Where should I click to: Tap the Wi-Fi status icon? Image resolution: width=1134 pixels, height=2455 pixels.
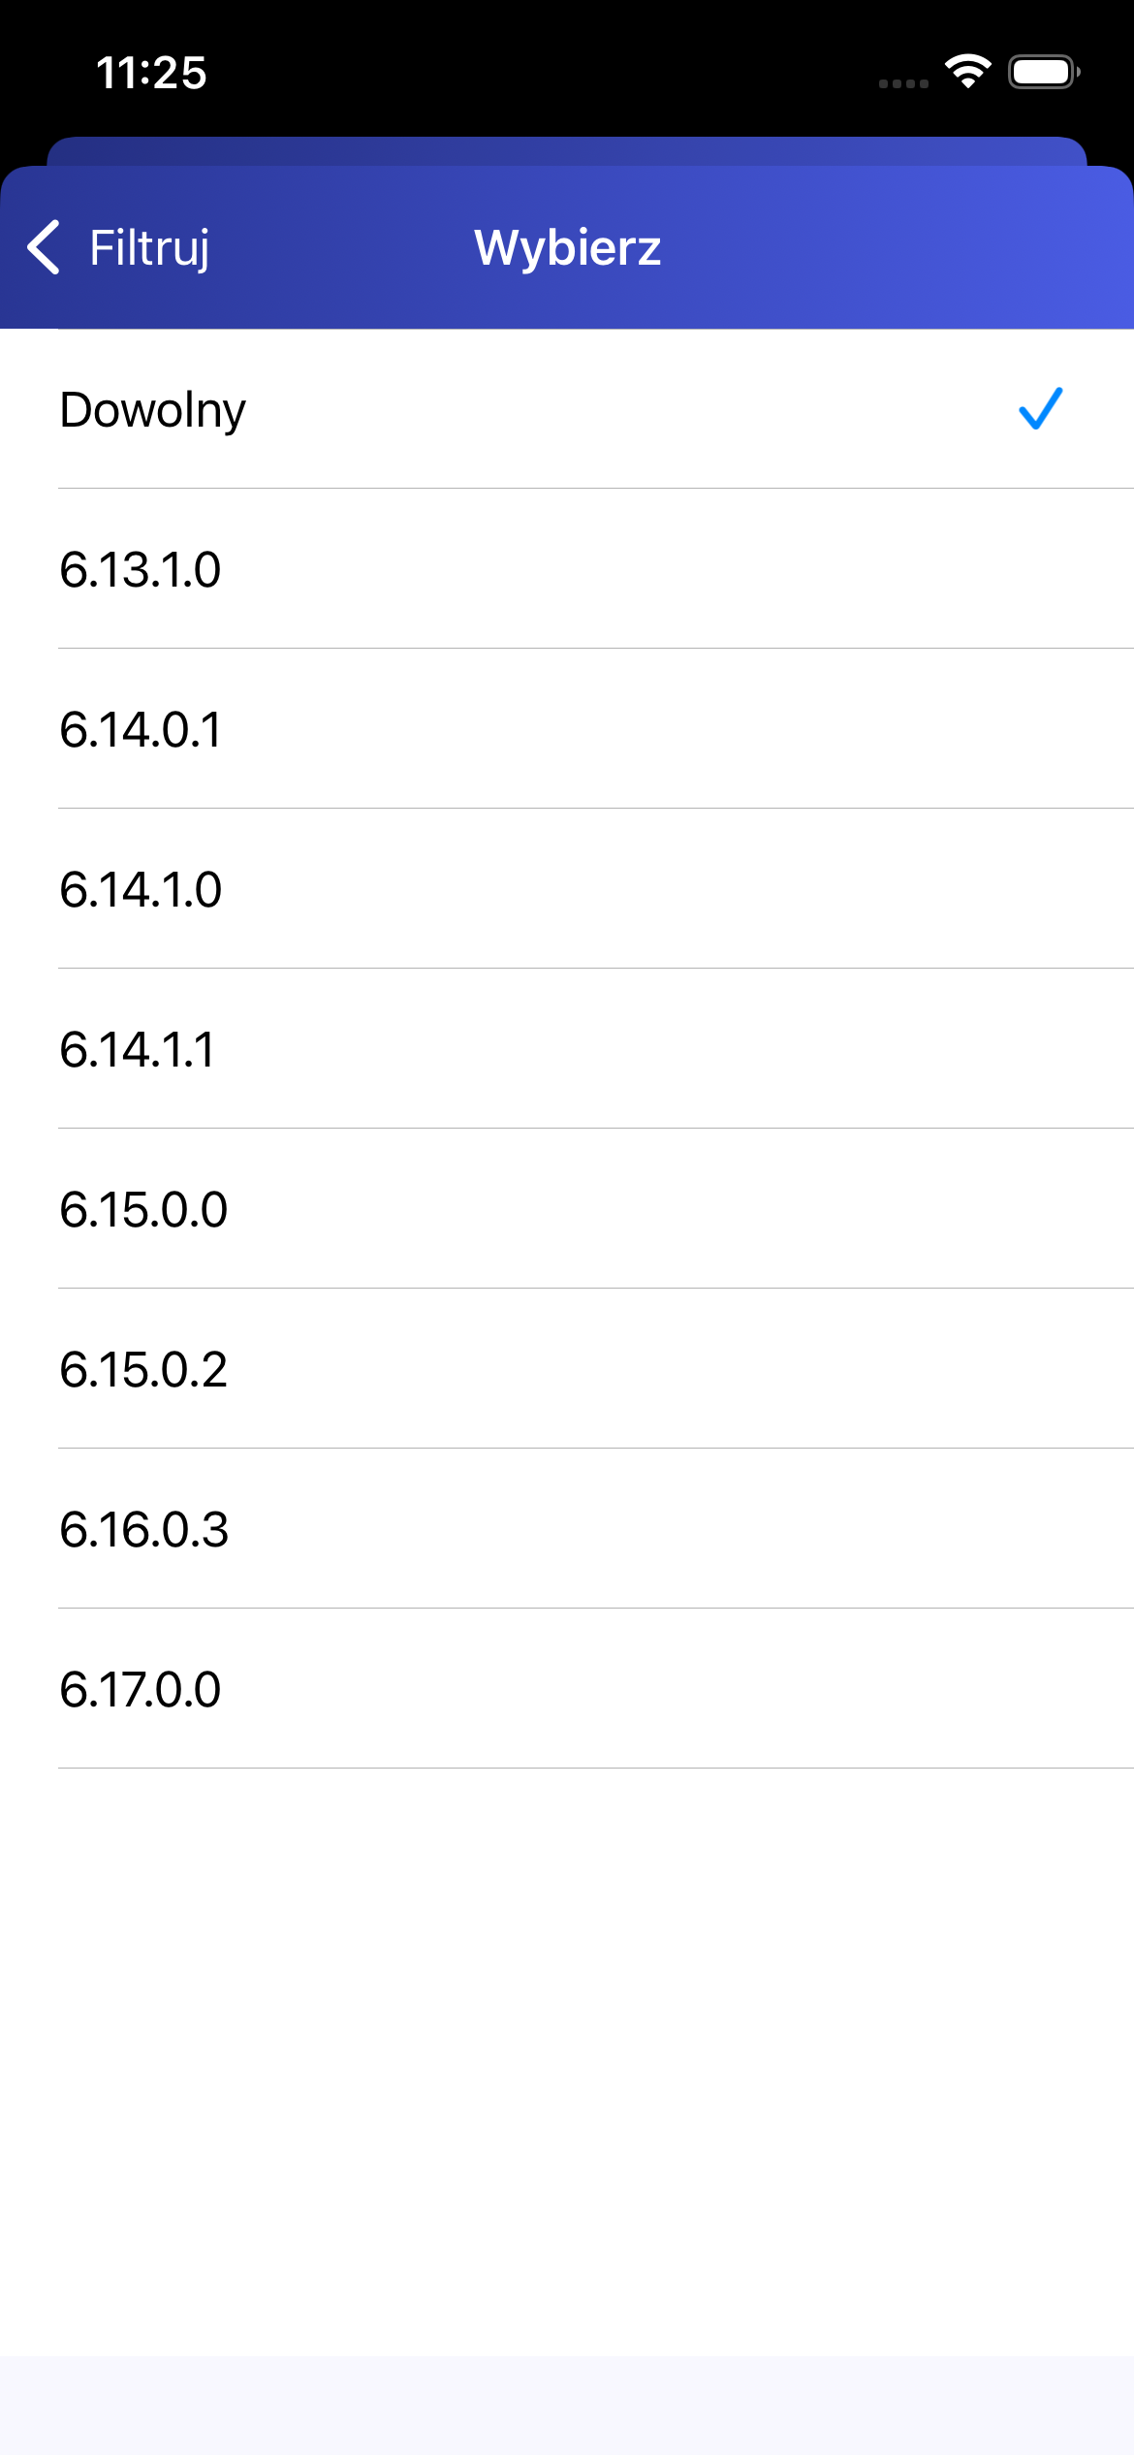[x=967, y=72]
